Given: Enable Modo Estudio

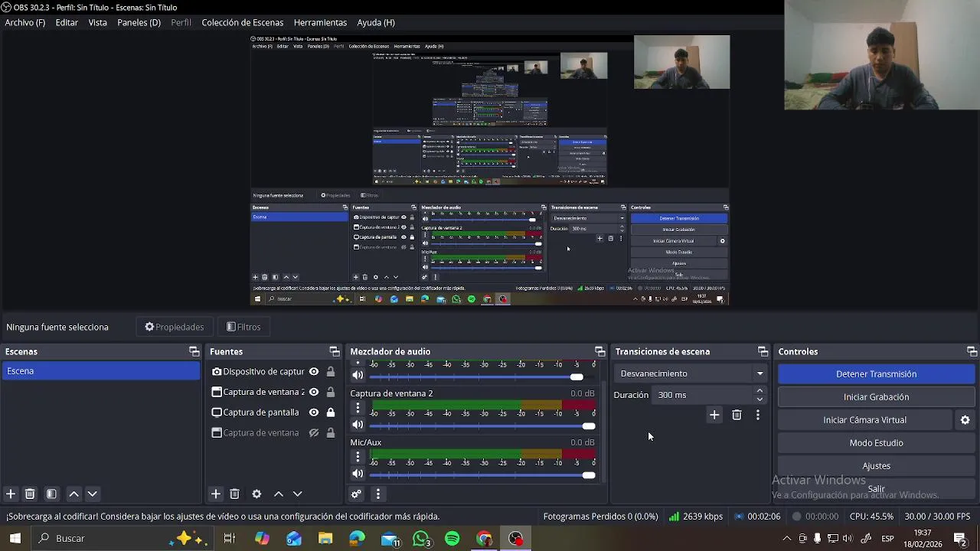Looking at the screenshot, I should pos(877,443).
